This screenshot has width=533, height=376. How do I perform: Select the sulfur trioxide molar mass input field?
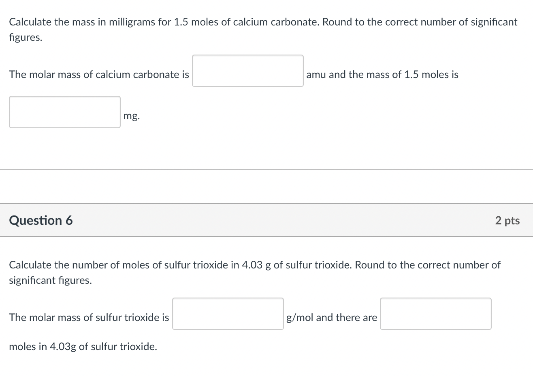[228, 314]
